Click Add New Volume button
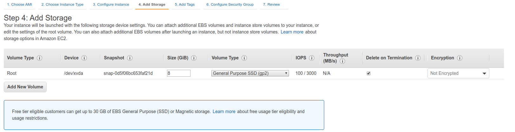Viewport: 515px width, 132px height. click(x=25, y=87)
